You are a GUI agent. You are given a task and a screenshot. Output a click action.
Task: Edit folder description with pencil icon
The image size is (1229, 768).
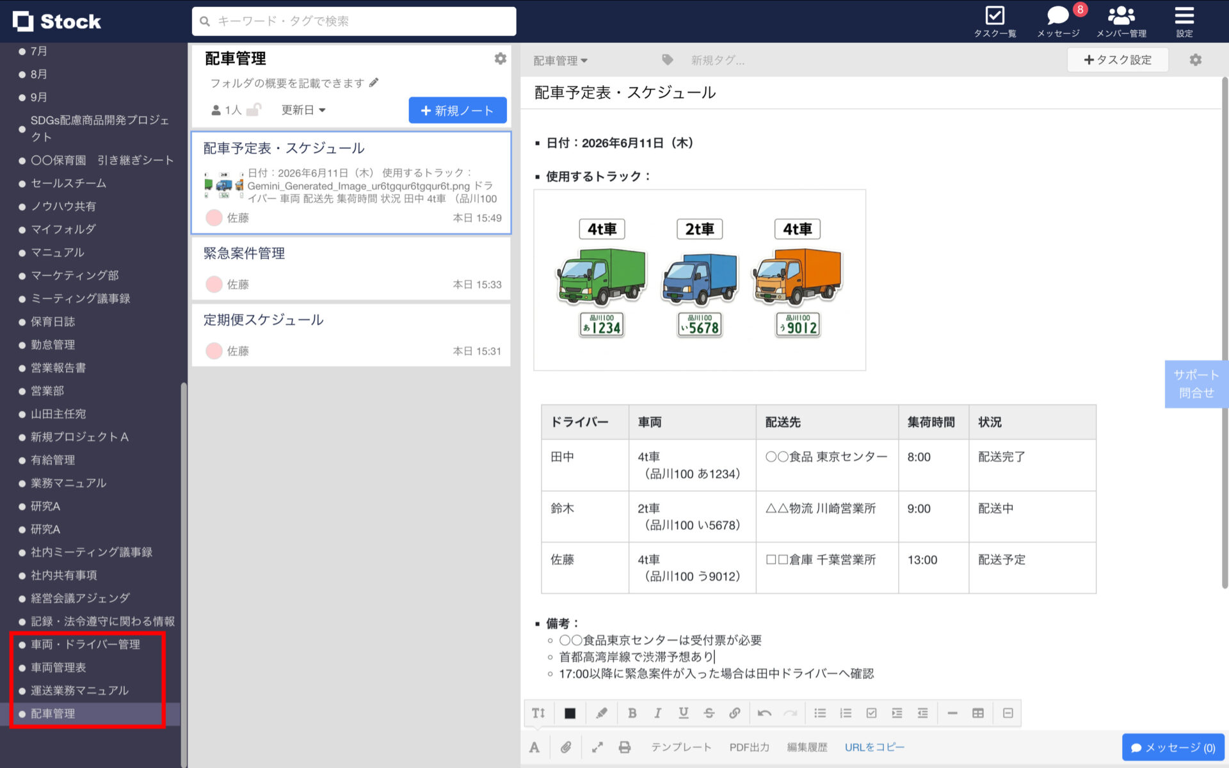(x=374, y=83)
